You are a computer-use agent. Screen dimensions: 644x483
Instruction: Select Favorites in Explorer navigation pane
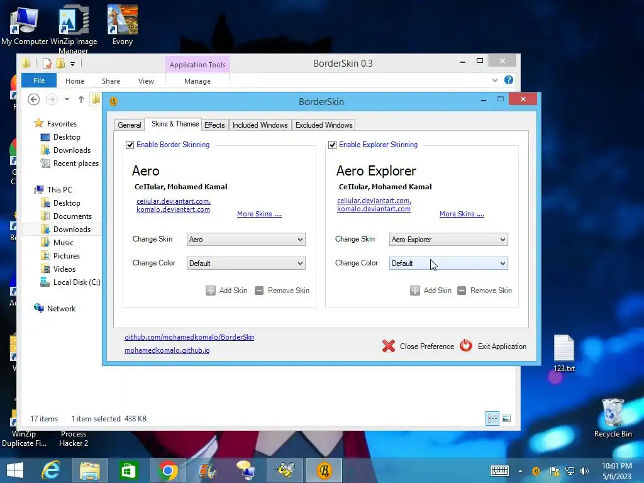tap(62, 124)
